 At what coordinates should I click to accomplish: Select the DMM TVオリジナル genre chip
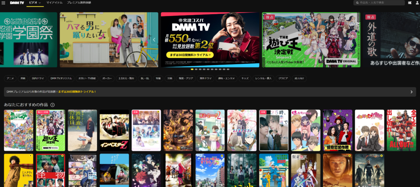point(61,78)
